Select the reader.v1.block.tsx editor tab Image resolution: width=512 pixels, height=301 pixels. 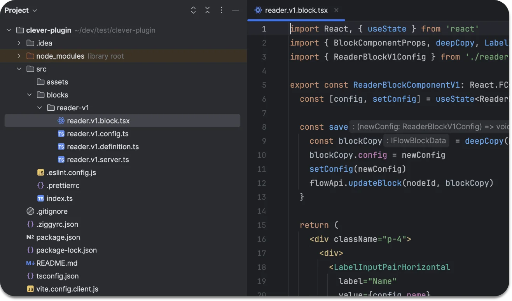click(x=296, y=10)
